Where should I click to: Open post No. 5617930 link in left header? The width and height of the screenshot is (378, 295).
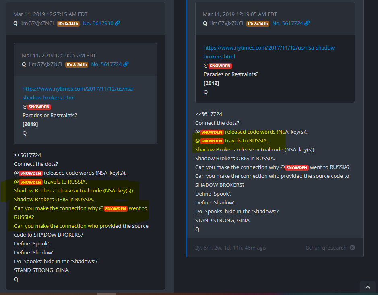98,23
